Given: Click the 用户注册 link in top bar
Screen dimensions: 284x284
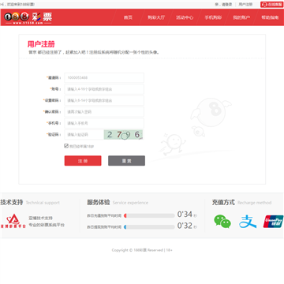Looking at the screenshot, I should 245,5.
